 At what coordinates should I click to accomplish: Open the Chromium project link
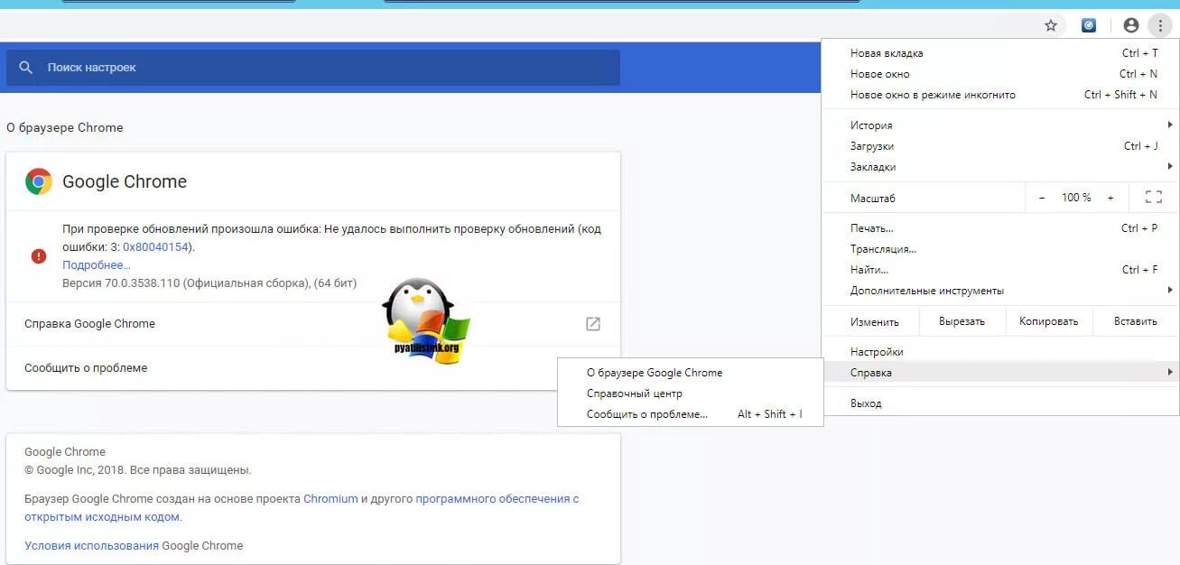point(330,499)
